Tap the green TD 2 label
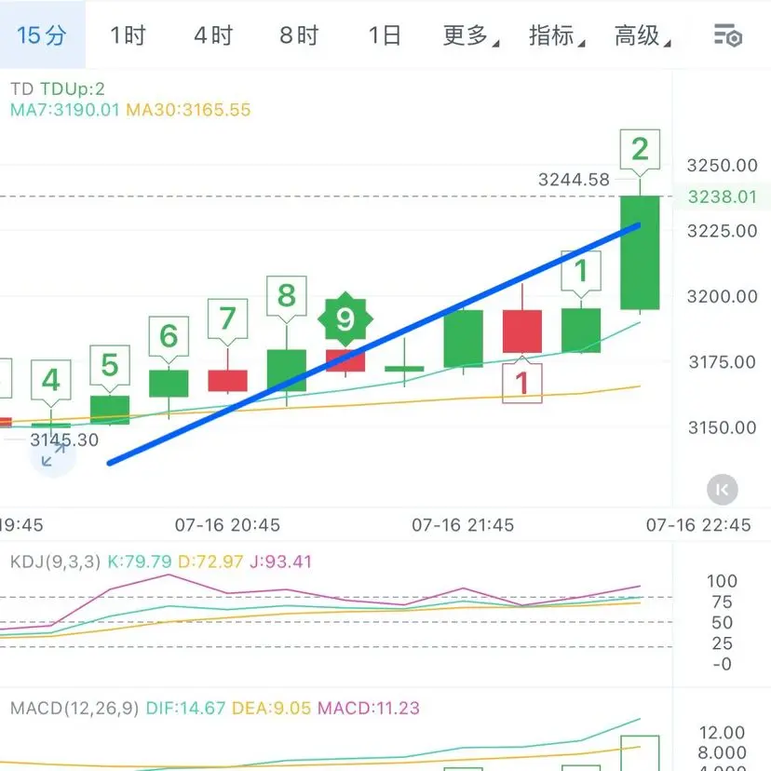 tap(640, 150)
